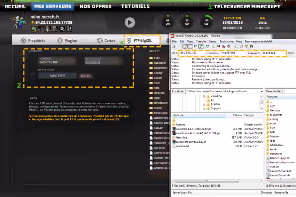Open NOS OFFRES navigation tab

point(95,6)
